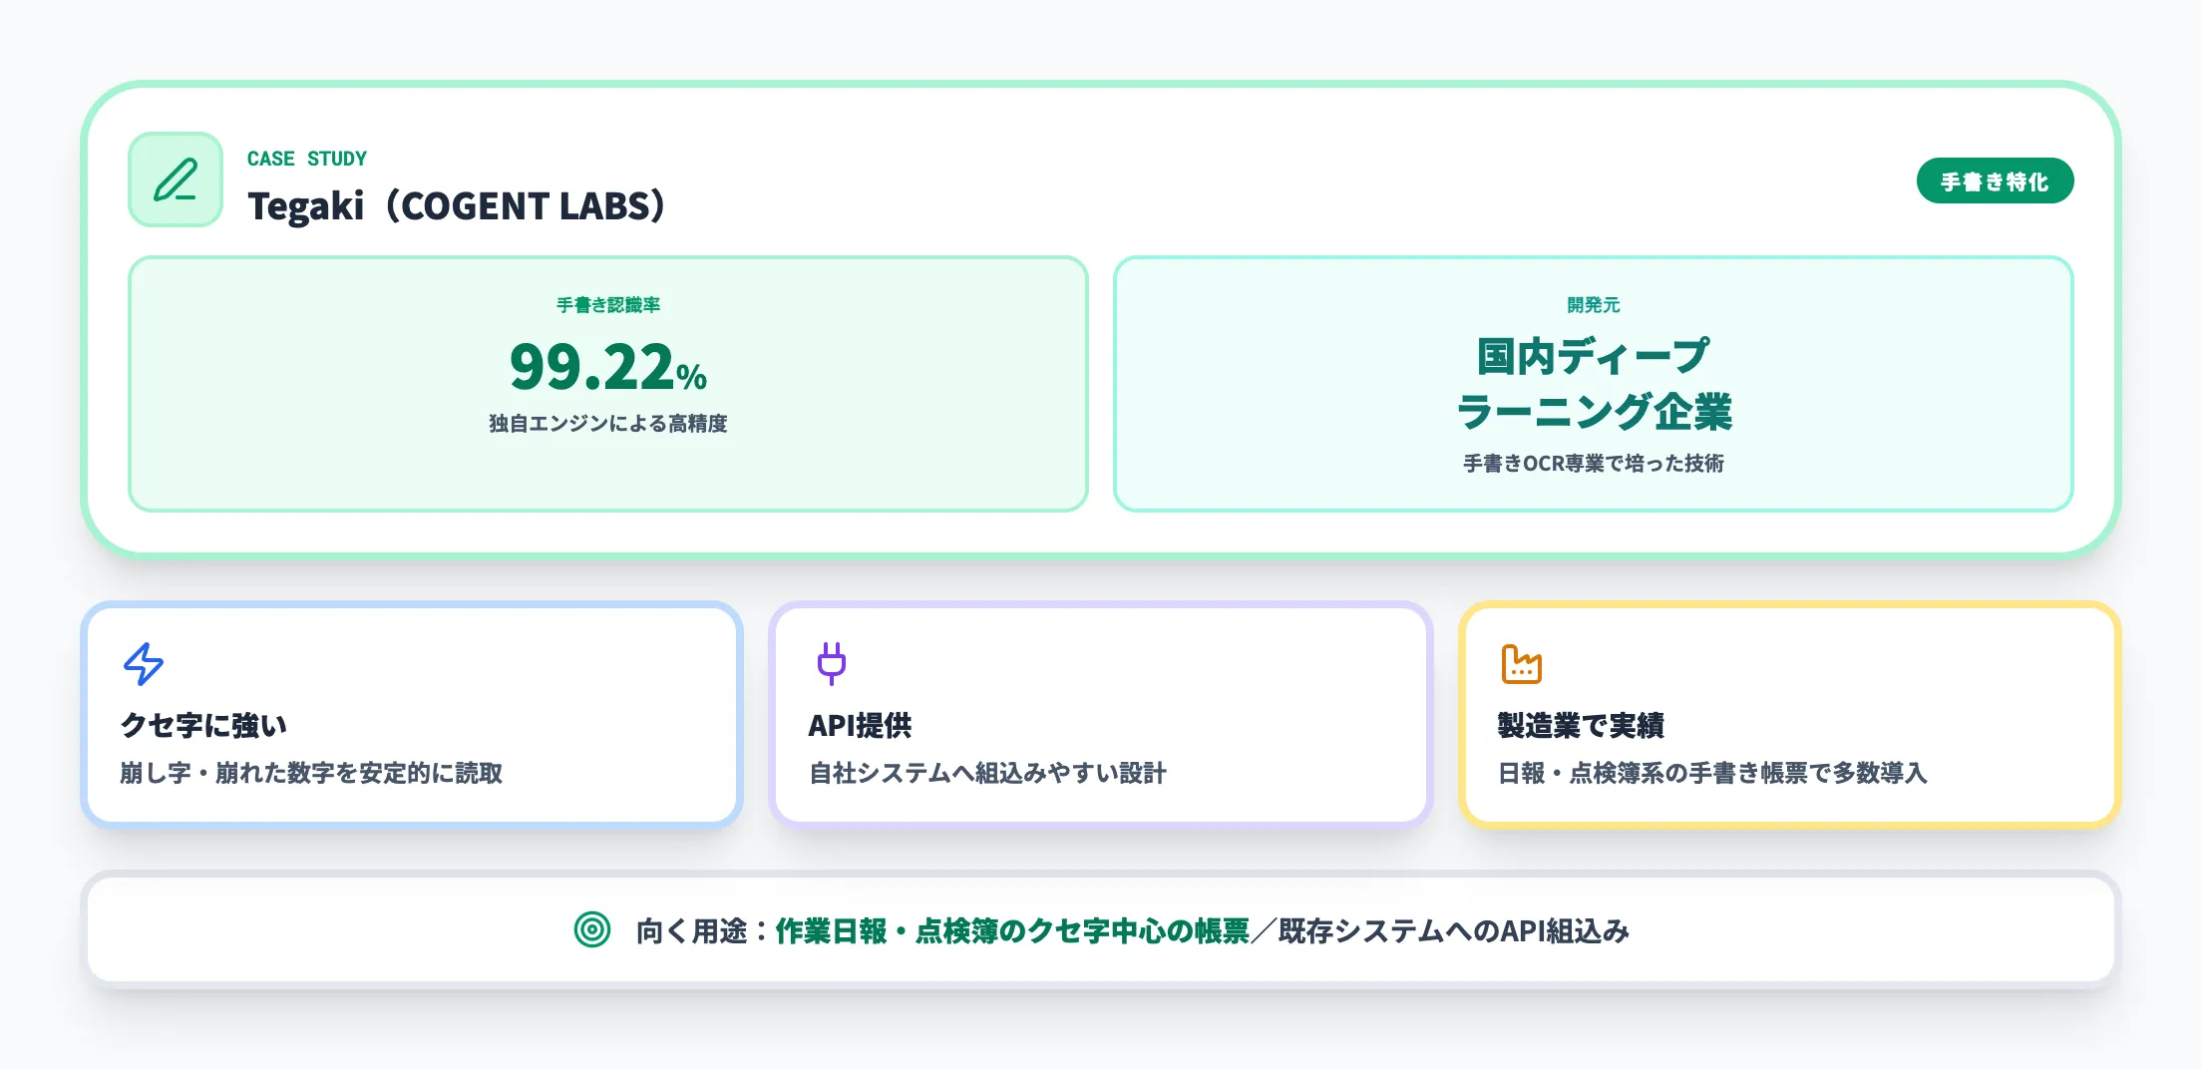The height and width of the screenshot is (1069, 2202).
Task: Select the Tegaki（COGENT LABS）heading
Action: [458, 208]
